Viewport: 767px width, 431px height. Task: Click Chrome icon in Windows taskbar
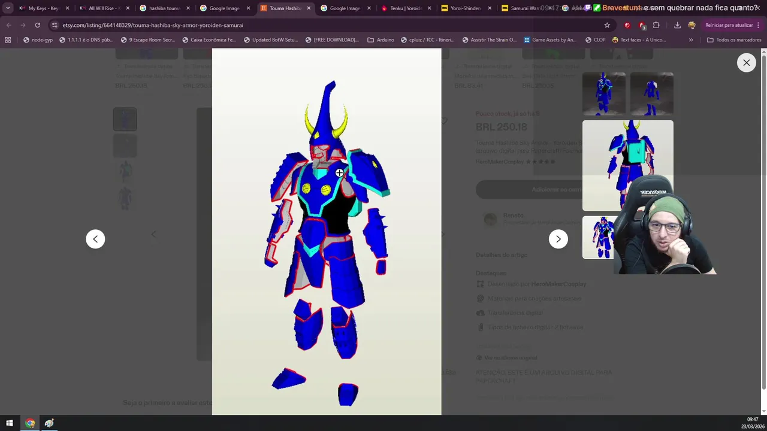pos(30,423)
